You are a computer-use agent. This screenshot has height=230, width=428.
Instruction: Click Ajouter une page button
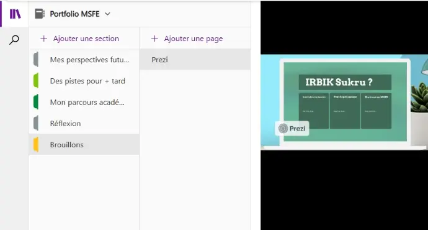tap(187, 39)
